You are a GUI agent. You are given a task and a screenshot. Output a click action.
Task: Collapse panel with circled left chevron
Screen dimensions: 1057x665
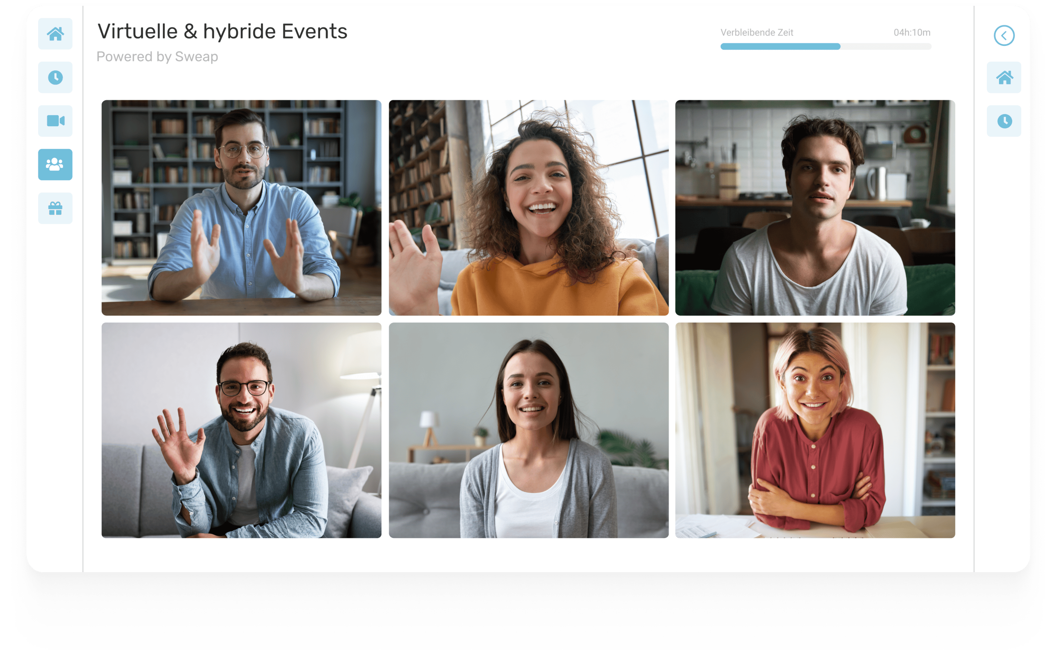coord(1004,36)
